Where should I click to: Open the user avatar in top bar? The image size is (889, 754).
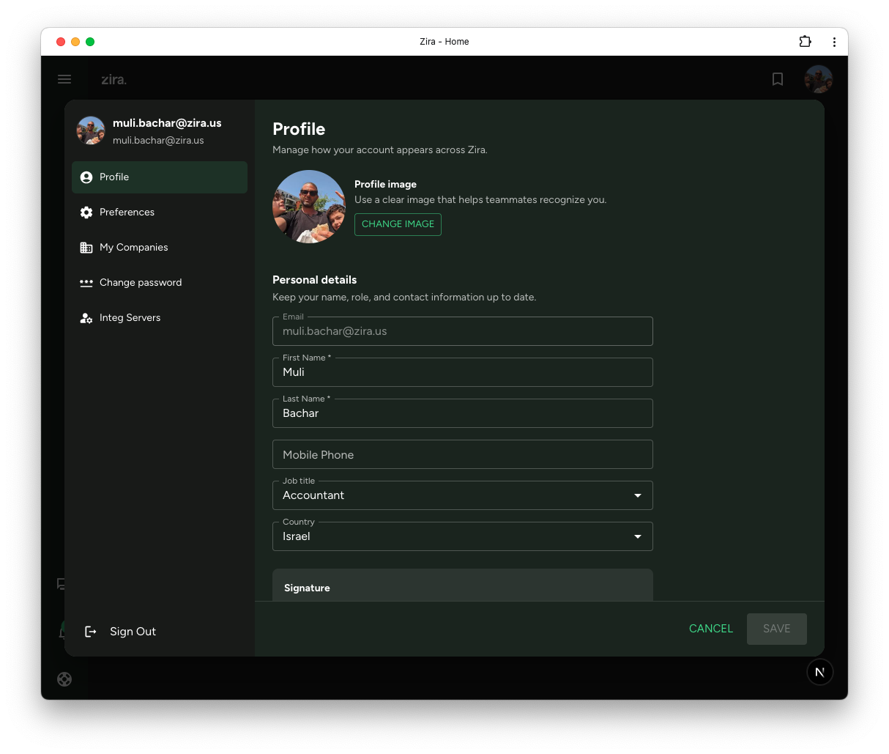(818, 79)
